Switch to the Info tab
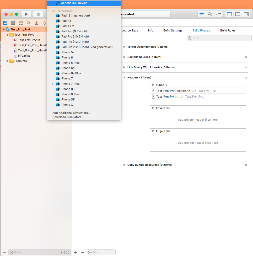This screenshot has height=256, width=253. point(151,30)
